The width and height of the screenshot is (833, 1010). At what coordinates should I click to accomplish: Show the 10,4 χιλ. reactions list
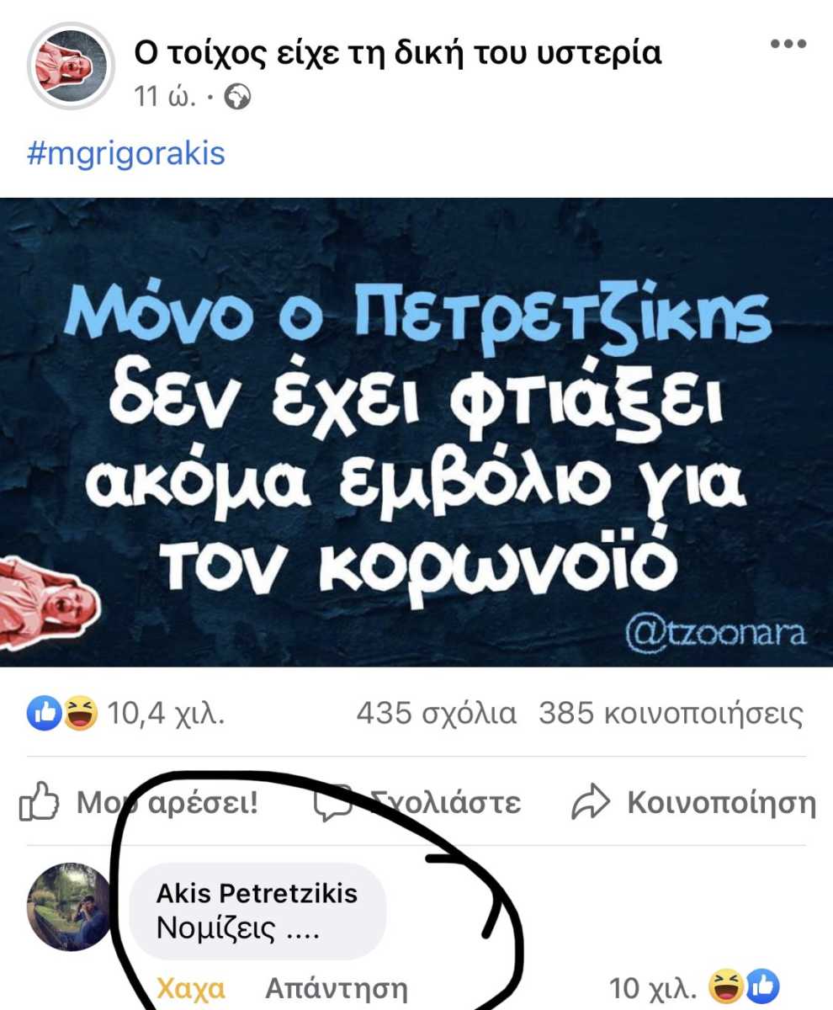tap(166, 715)
